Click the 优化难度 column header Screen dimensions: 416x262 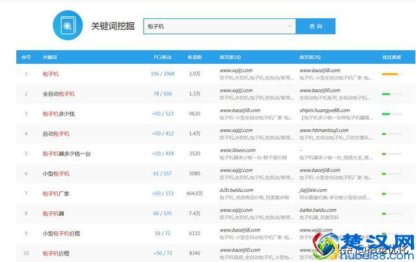coord(391,57)
